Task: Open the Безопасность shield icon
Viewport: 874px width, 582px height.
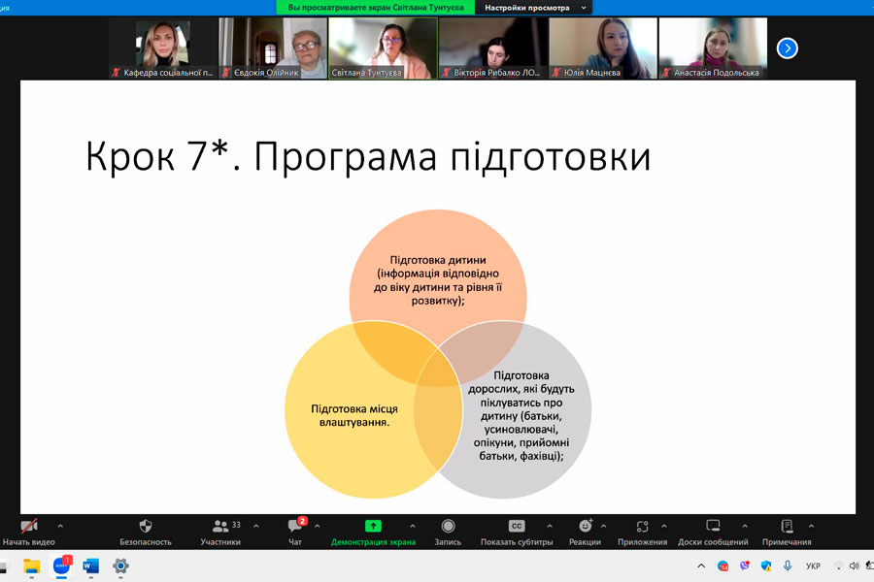Action: [x=146, y=526]
